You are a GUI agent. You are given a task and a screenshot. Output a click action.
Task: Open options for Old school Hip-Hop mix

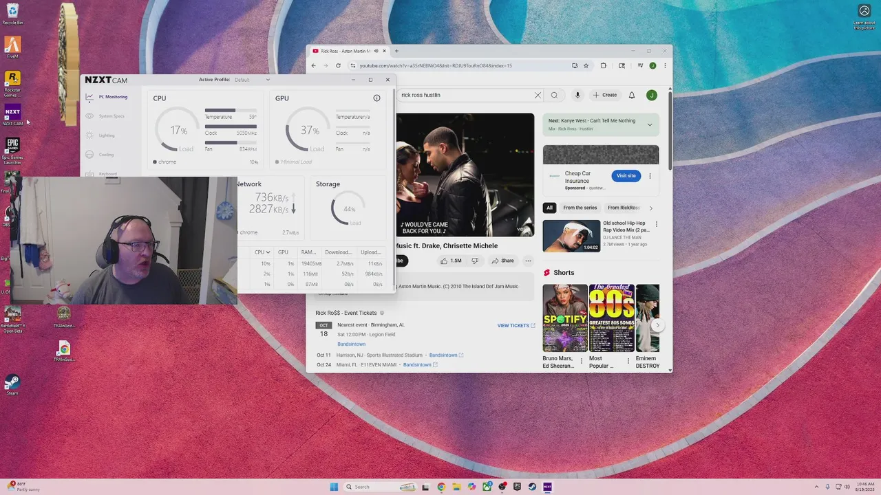(656, 224)
